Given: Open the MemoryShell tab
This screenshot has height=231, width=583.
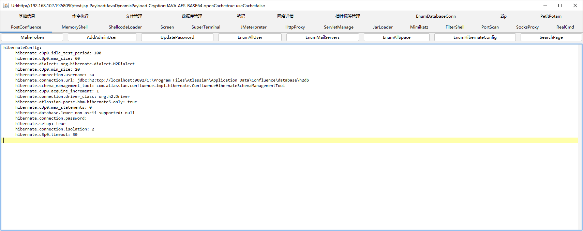Looking at the screenshot, I should point(75,27).
